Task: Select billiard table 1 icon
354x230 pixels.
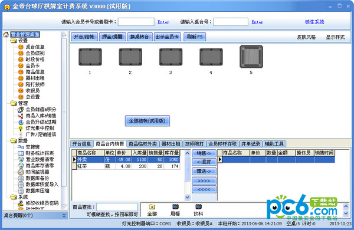Action: (90, 57)
